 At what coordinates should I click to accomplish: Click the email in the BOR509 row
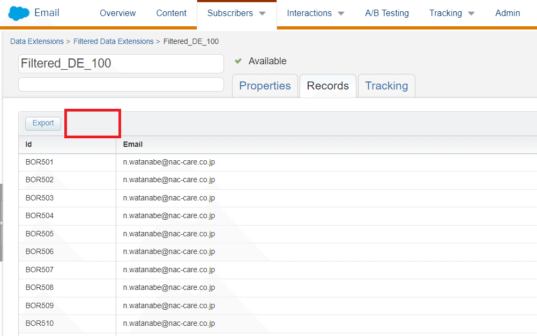click(169, 305)
